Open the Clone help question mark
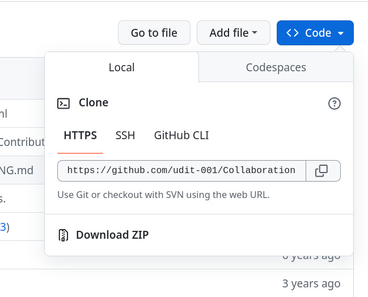Viewport: 368px width, 297px height. pyautogui.click(x=334, y=104)
